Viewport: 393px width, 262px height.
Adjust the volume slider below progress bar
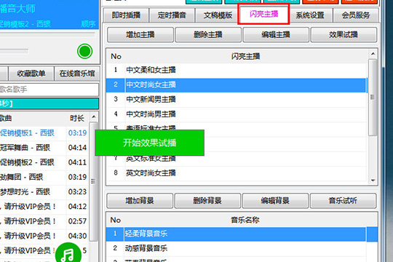[14, 51]
